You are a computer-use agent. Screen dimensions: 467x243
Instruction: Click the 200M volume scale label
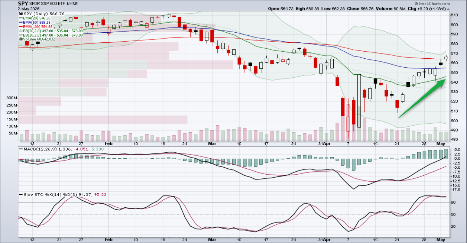[x=11, y=112]
